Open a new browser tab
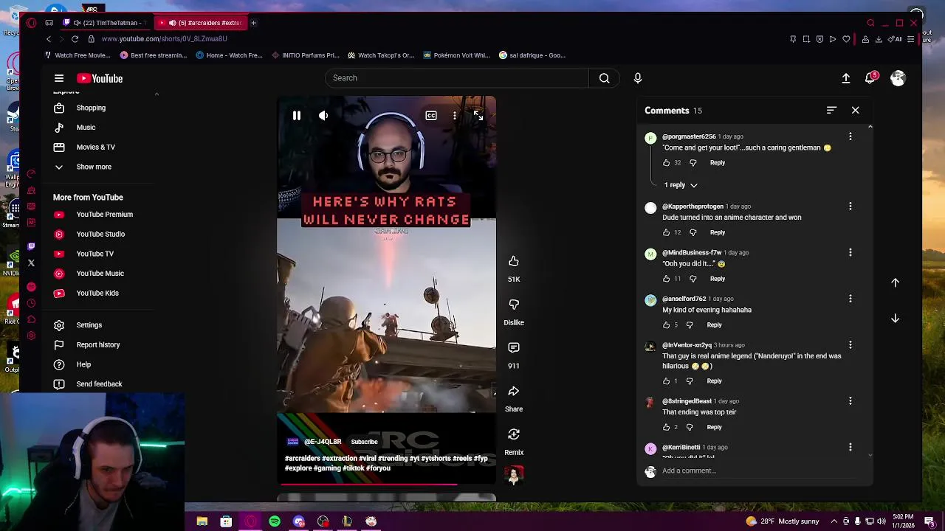Image resolution: width=945 pixels, height=531 pixels. [x=253, y=23]
